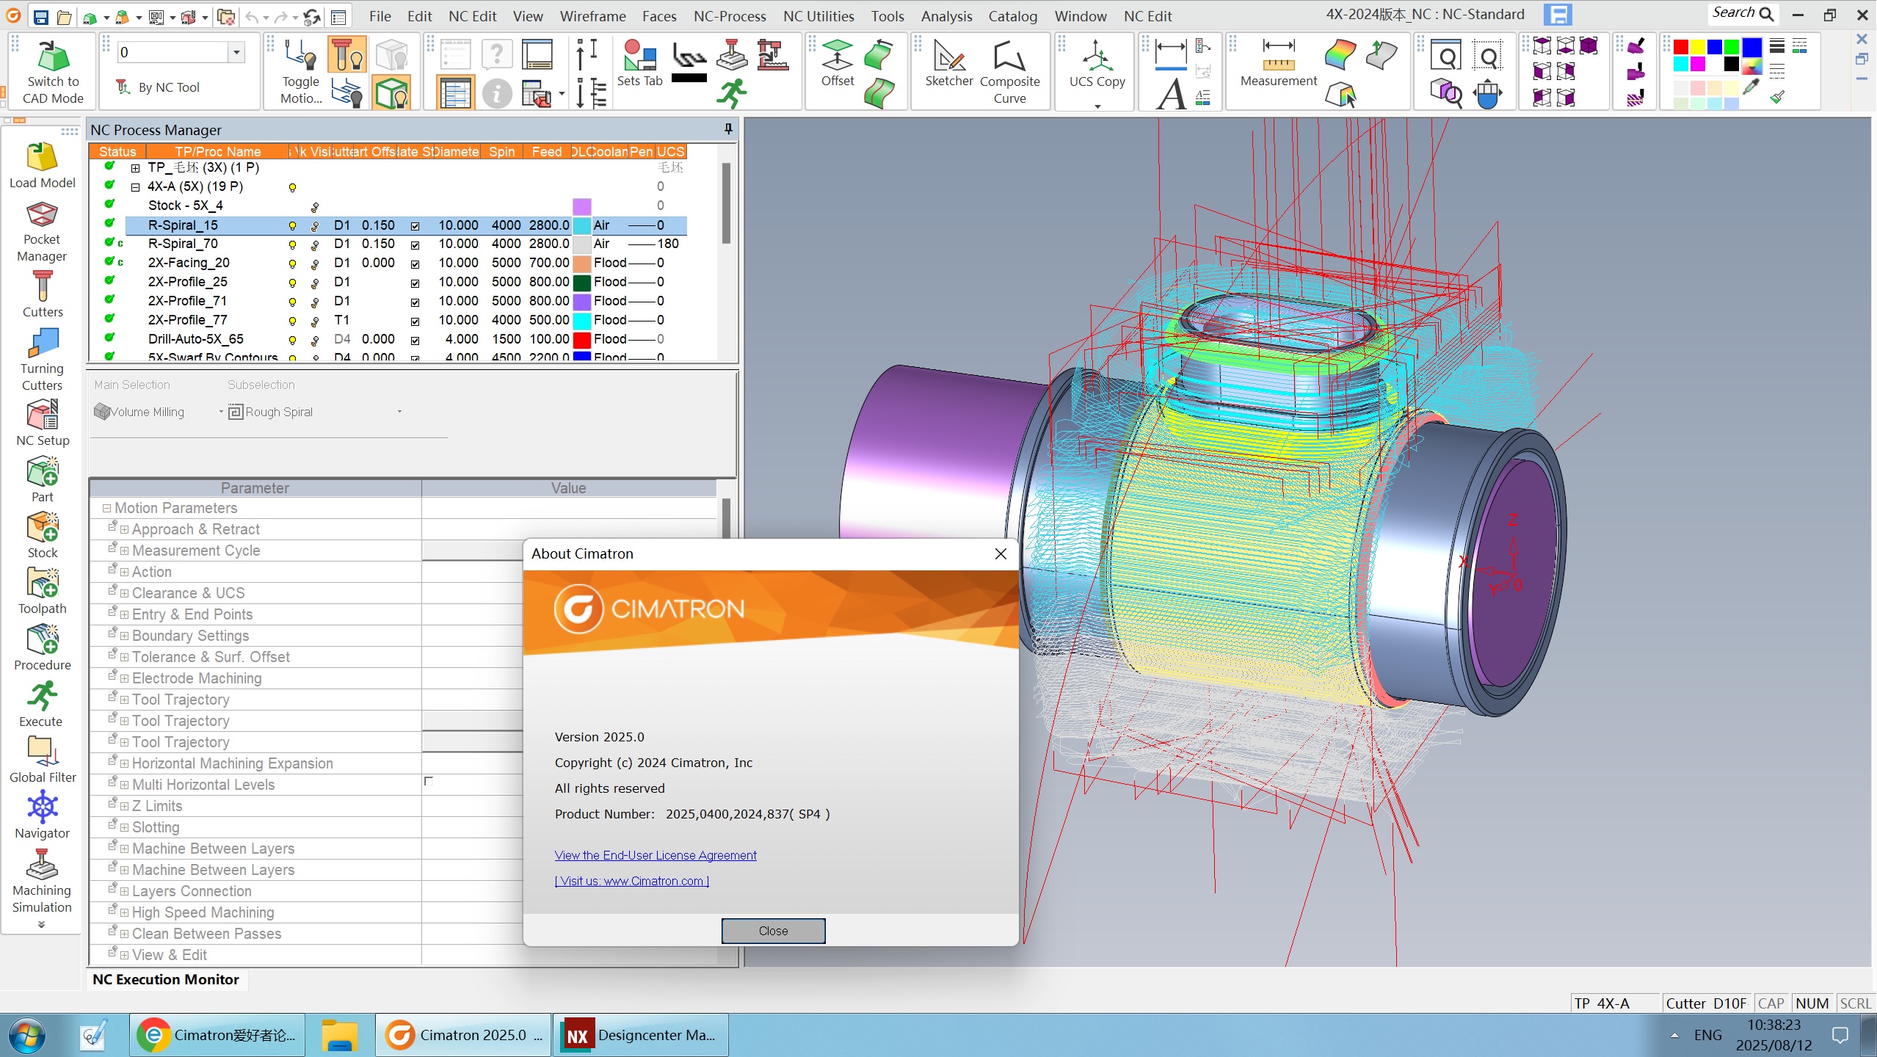
Task: Open the Wireframe menu
Action: 592,16
